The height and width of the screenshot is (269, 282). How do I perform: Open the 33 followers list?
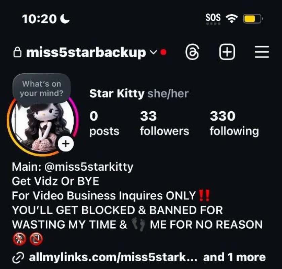click(164, 123)
